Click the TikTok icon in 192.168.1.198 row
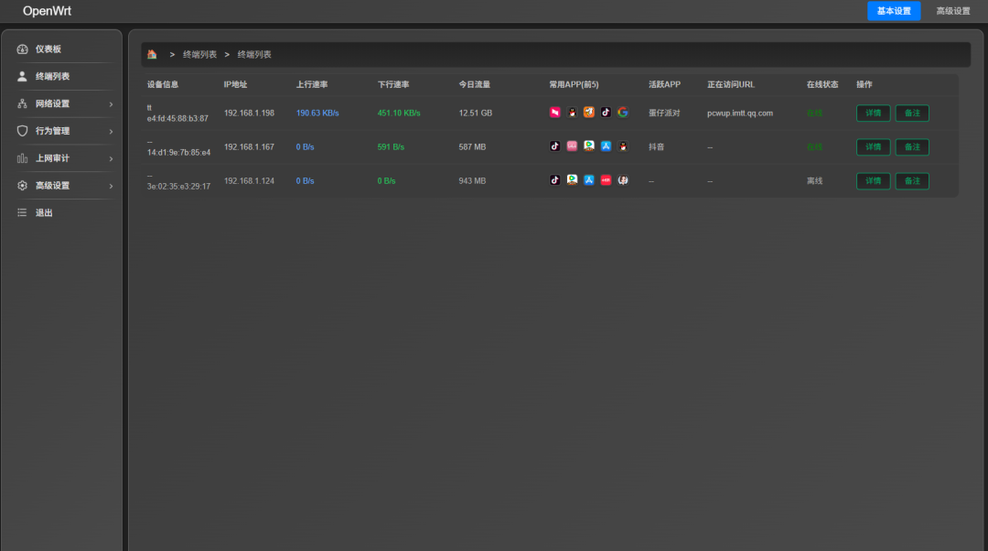Image resolution: width=988 pixels, height=551 pixels. 607,113
